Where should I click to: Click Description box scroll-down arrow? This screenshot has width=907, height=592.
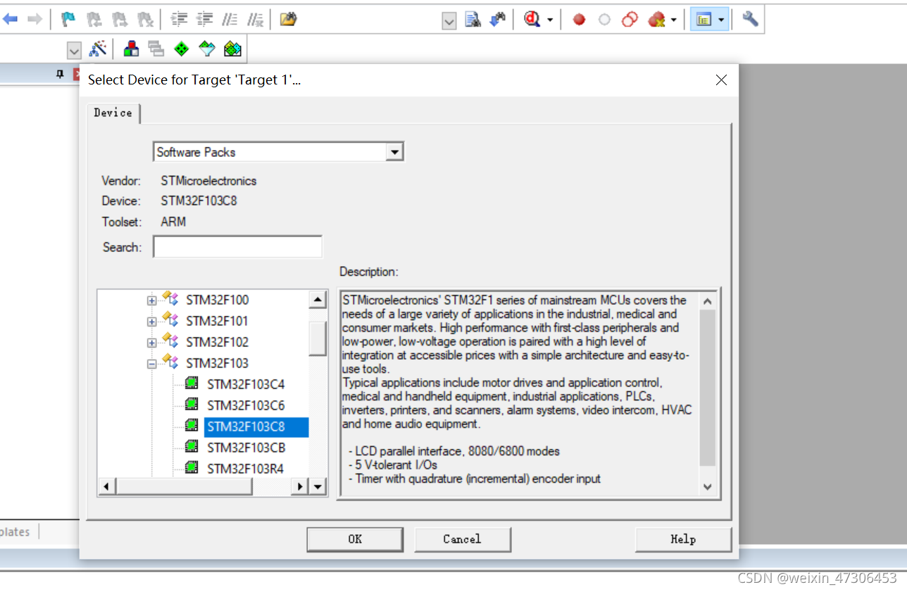pyautogui.click(x=708, y=487)
